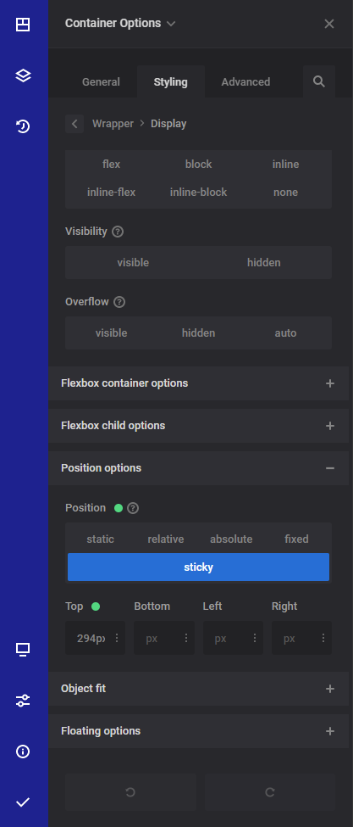Switch to the Advanced tab

245,81
